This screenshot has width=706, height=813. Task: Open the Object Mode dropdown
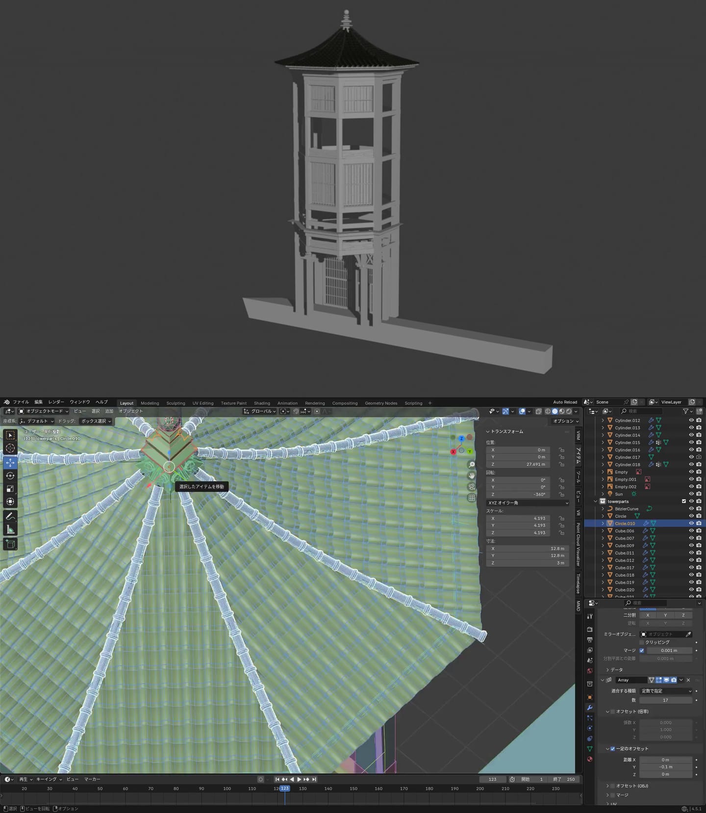point(43,411)
